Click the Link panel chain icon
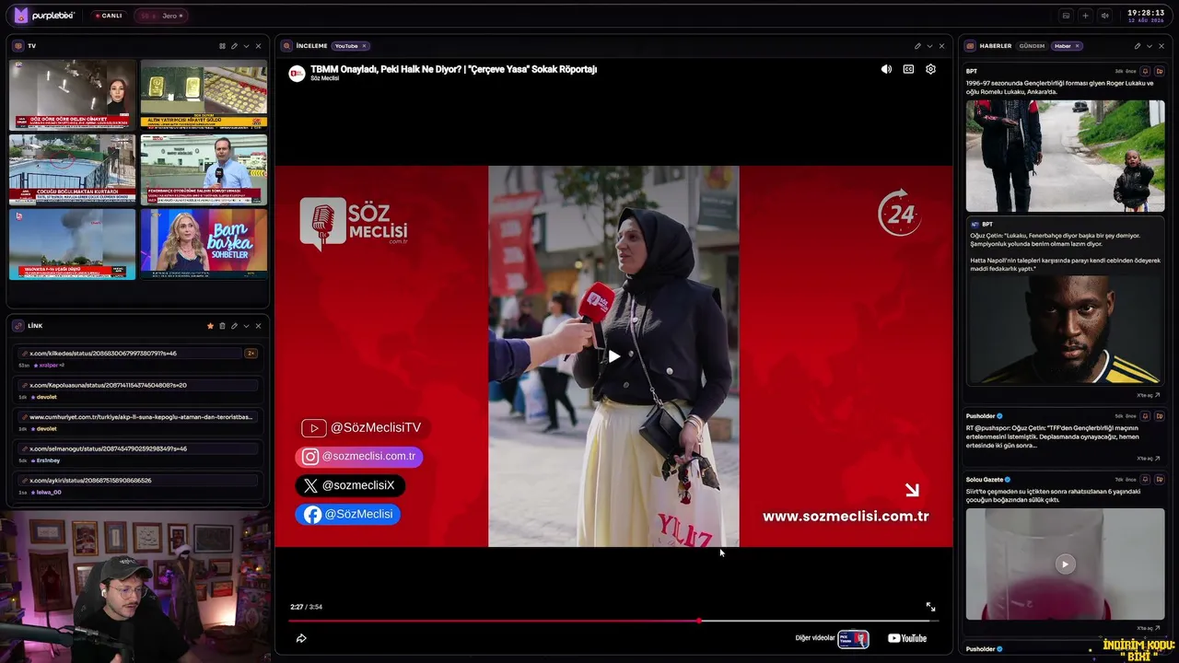1179x663 pixels. [18, 326]
